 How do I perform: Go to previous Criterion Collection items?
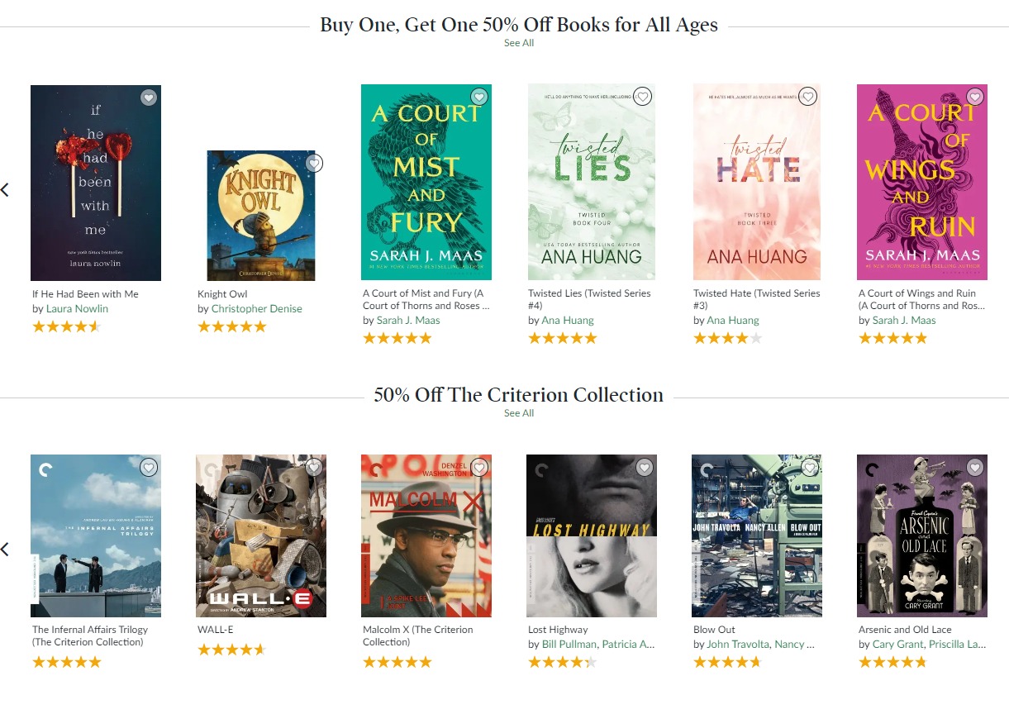5,549
